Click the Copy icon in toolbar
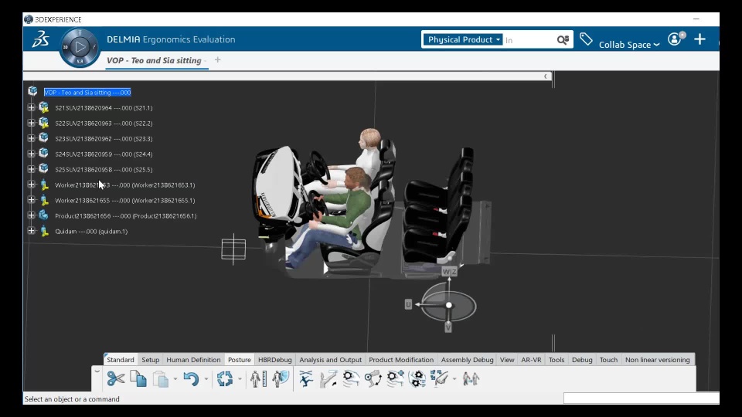 click(138, 378)
